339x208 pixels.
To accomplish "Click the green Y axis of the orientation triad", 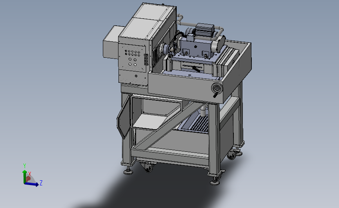I will coord(24,176).
